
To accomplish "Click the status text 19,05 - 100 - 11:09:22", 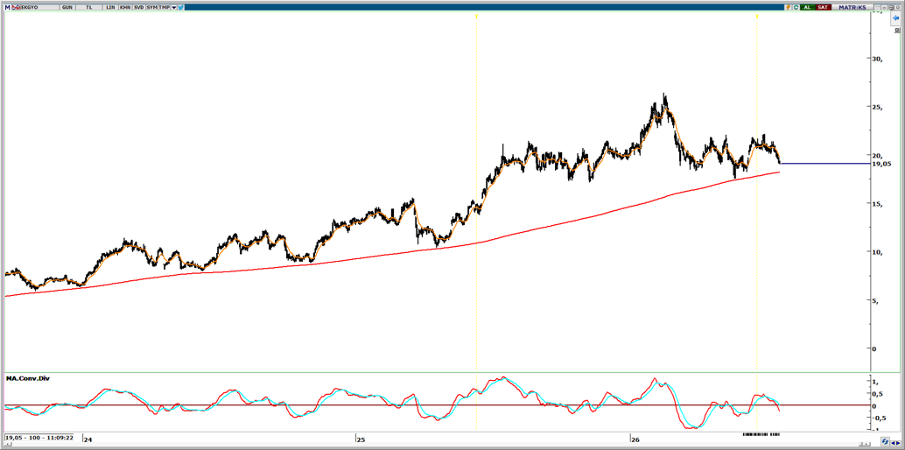I will [x=39, y=438].
